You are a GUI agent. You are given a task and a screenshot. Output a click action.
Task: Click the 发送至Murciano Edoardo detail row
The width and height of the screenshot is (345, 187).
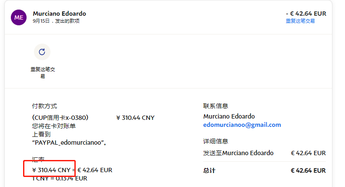pyautogui.click(x=238, y=153)
